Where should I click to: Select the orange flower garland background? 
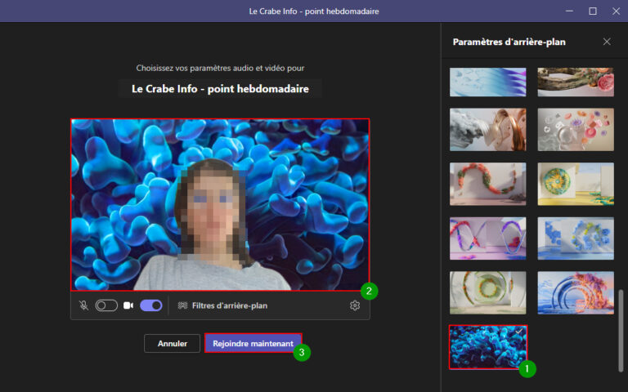point(487,184)
